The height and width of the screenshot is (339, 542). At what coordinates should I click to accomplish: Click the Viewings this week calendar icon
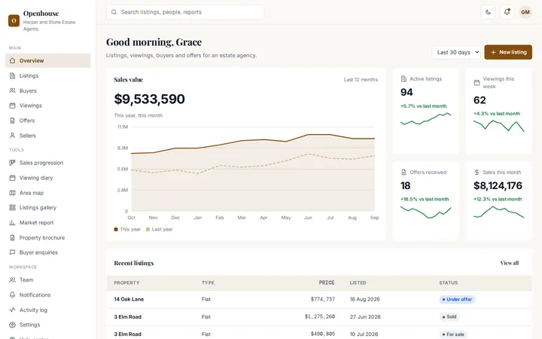477,83
